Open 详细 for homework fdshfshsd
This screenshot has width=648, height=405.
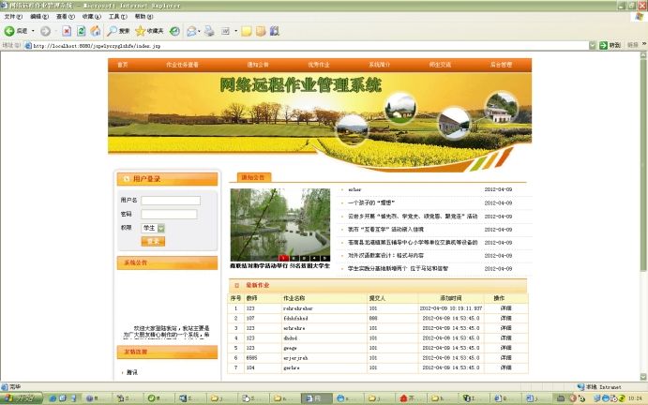[x=505, y=318]
